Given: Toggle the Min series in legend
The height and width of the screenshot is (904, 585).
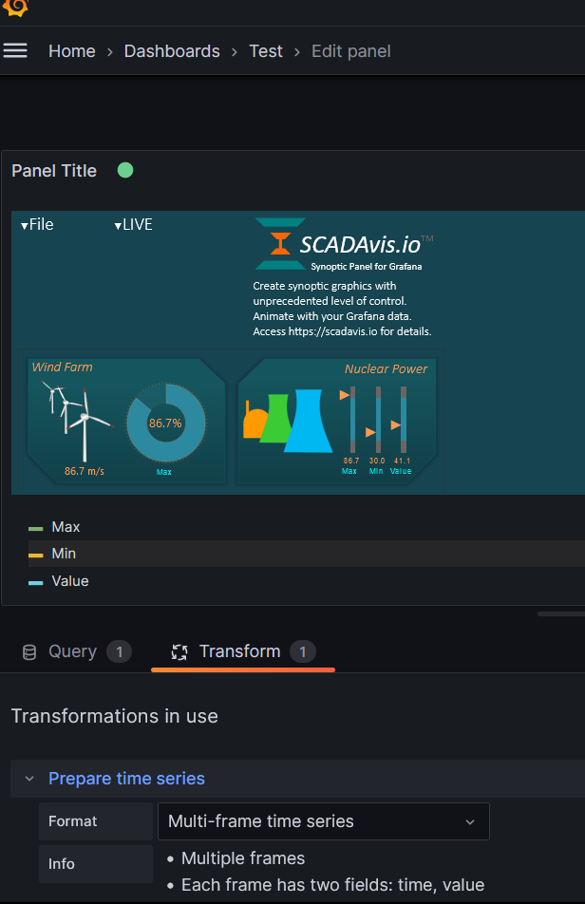Looking at the screenshot, I should (64, 554).
